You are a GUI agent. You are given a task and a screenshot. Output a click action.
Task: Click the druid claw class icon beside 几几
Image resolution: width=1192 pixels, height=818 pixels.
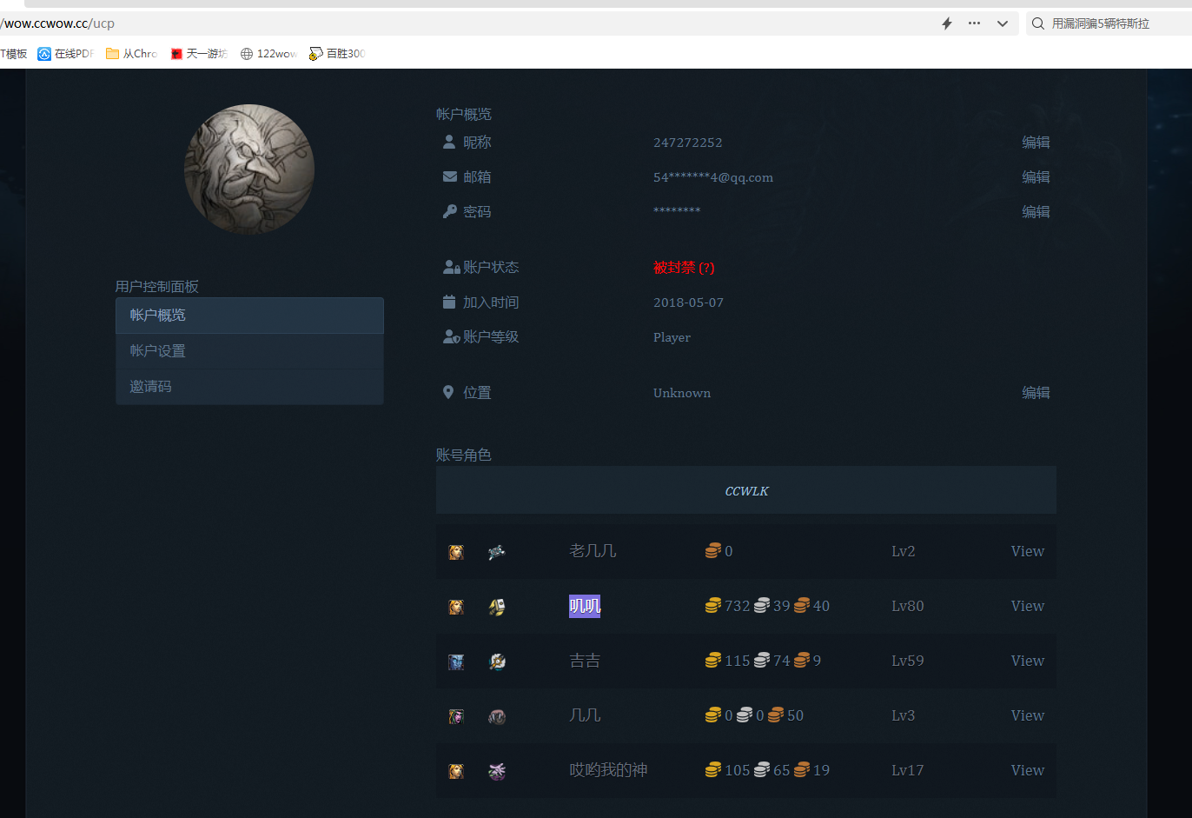point(497,715)
